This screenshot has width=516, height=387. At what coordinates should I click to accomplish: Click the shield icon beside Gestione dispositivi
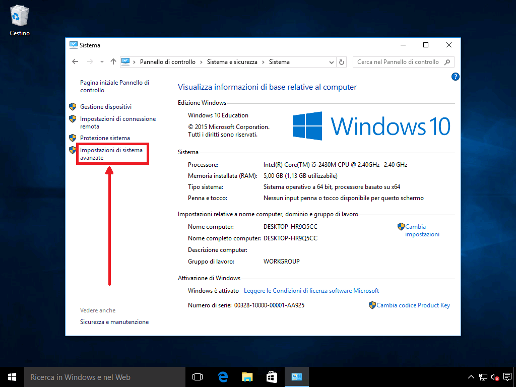pos(73,107)
